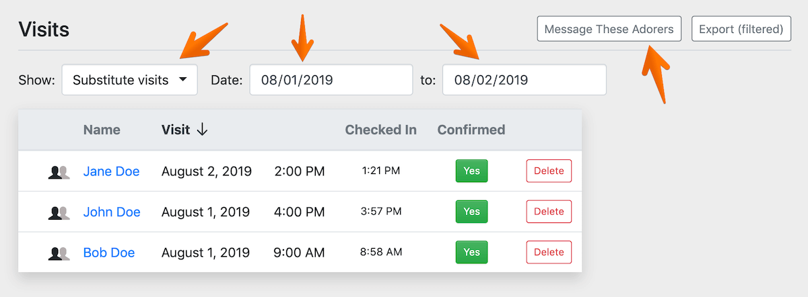Image resolution: width=808 pixels, height=297 pixels.
Task: Export the filtered visits
Action: click(741, 30)
